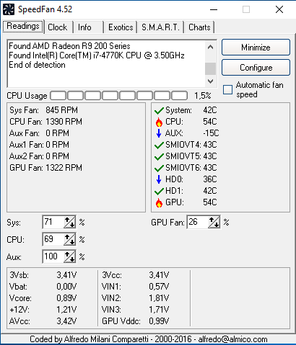
Task: Click the Minimize button
Action: coord(256,48)
